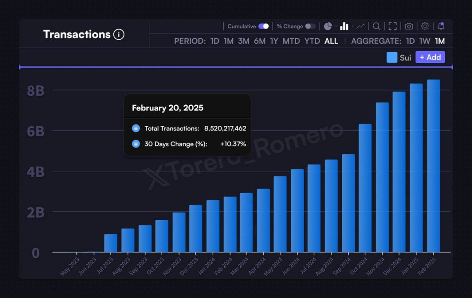Screen dimensions: 472x298
Task: Click the magnifier search icon
Action: pyautogui.click(x=376, y=26)
